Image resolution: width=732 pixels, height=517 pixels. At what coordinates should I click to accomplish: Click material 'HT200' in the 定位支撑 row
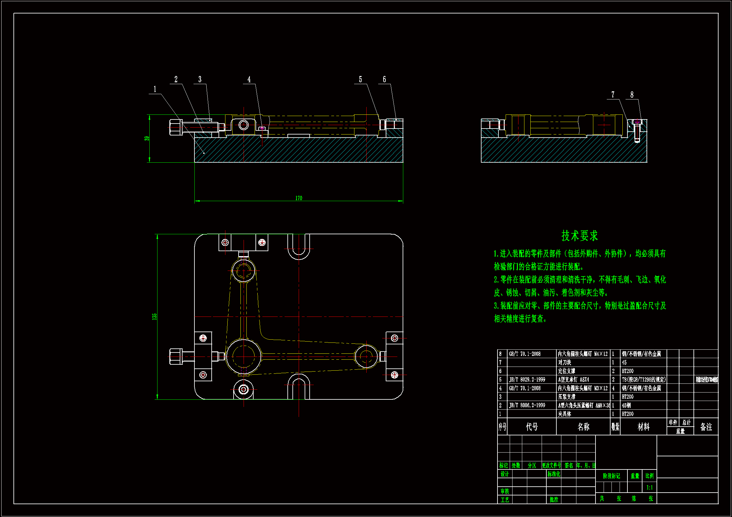coord(627,371)
